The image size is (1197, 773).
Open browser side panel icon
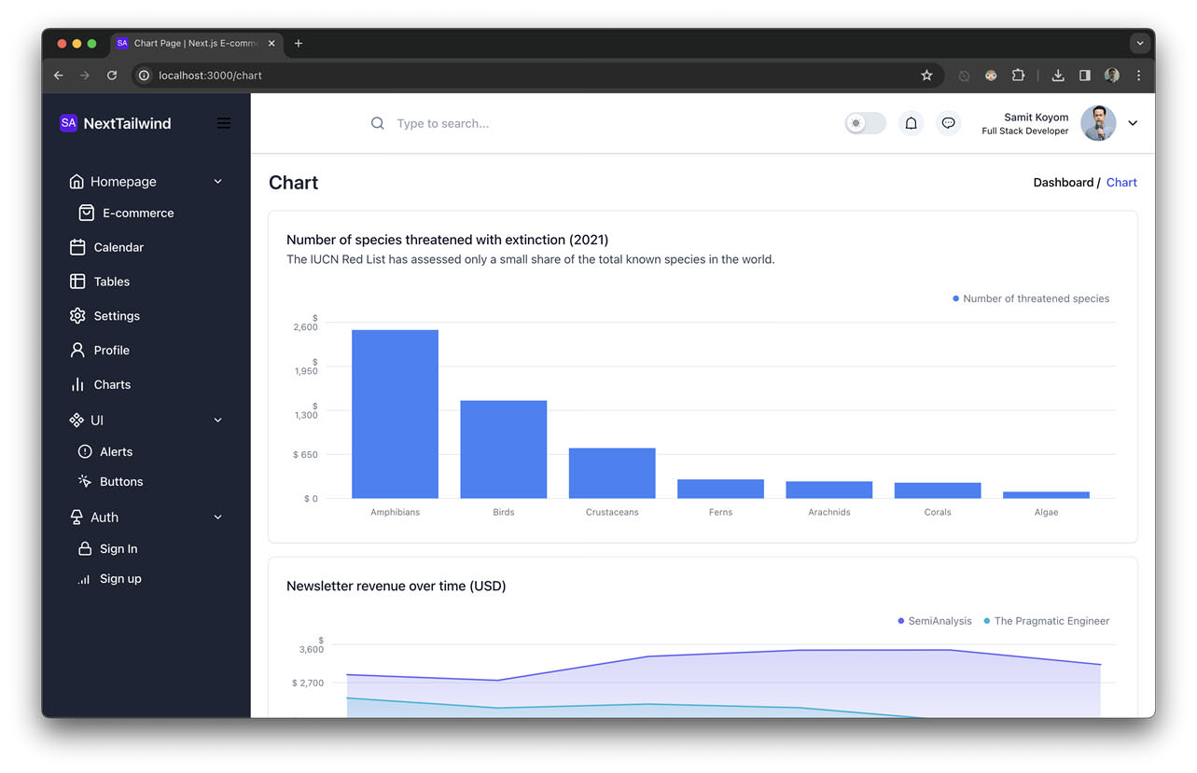click(1085, 76)
